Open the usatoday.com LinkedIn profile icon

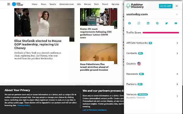148,23
